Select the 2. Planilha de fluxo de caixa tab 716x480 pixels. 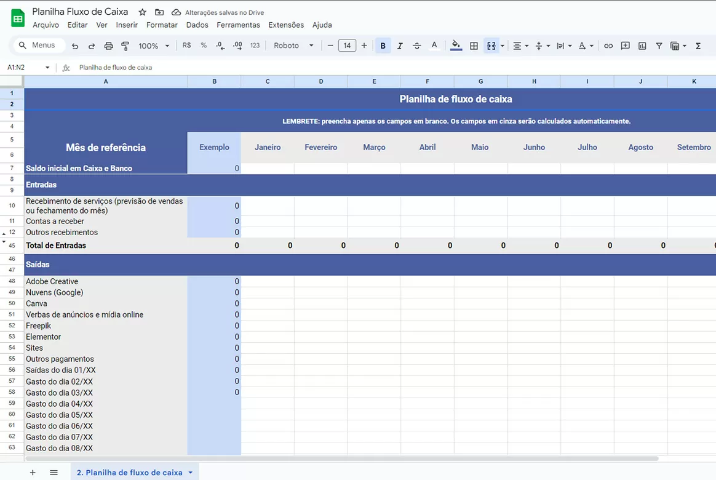[x=129, y=473]
